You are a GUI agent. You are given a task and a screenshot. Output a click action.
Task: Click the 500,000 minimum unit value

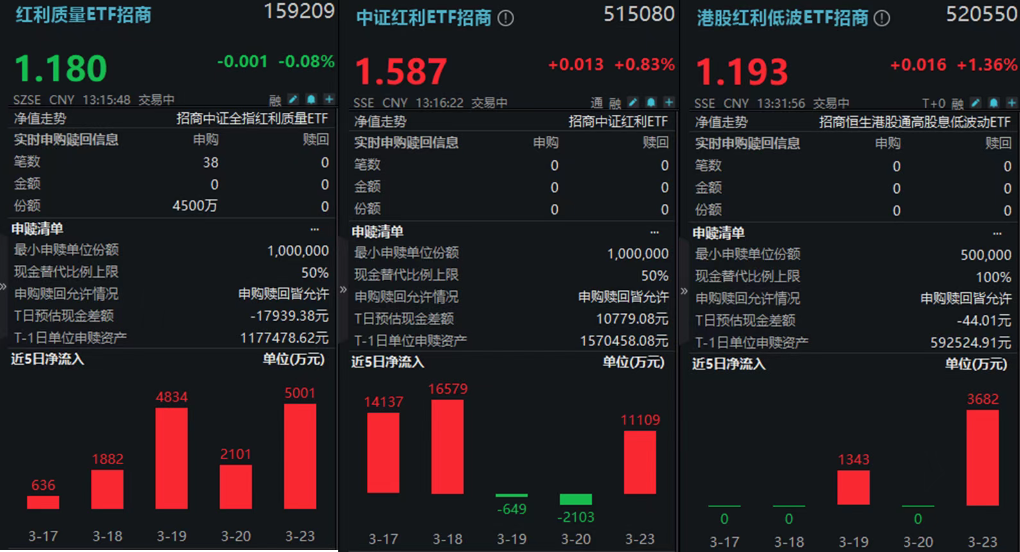[986, 255]
